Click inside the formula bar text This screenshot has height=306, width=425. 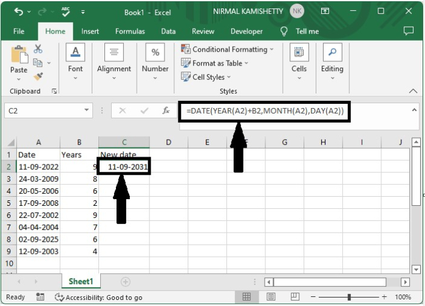pos(265,111)
